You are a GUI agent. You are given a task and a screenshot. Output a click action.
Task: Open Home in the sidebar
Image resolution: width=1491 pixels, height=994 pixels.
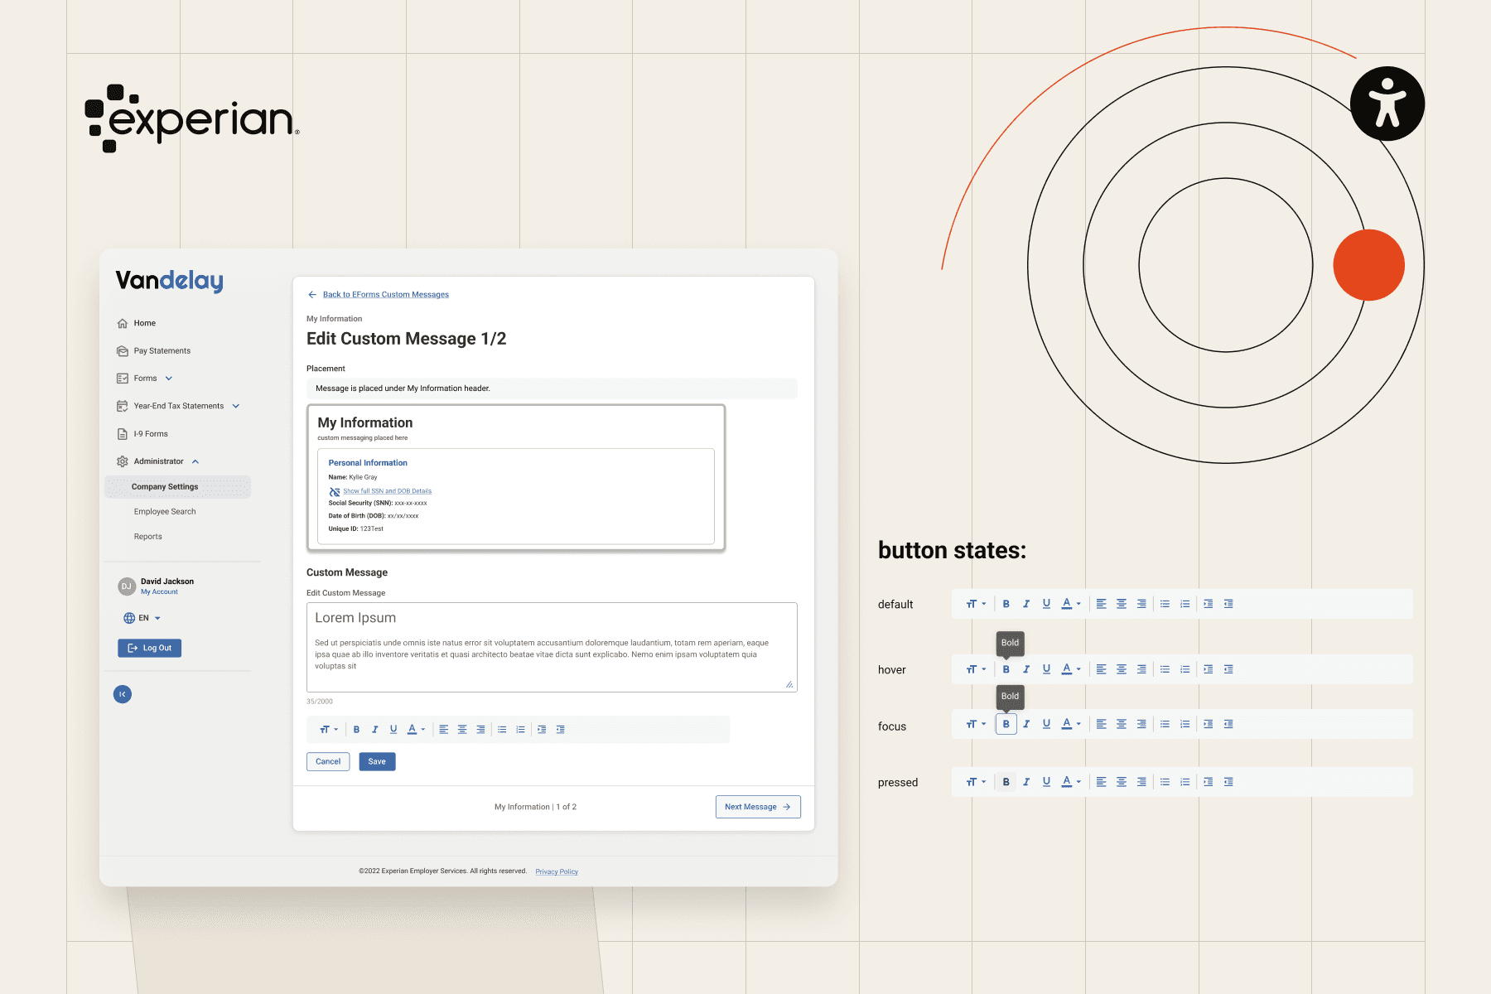pyautogui.click(x=137, y=323)
